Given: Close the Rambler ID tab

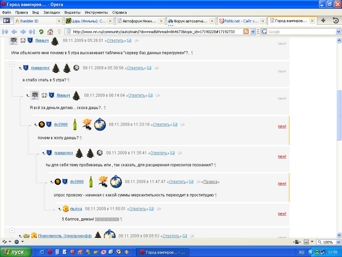Looking at the screenshot, I should 59,21.
